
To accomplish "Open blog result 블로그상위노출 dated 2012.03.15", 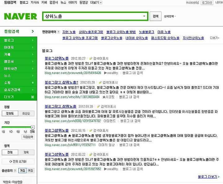I will click(x=57, y=130).
